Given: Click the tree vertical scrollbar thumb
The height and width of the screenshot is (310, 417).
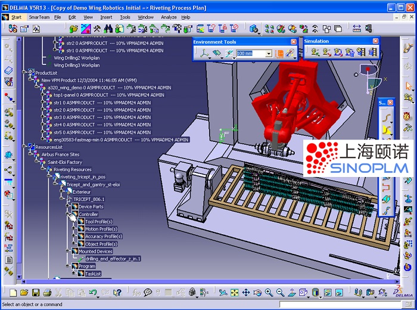Looking at the screenshot, I should 19,186.
